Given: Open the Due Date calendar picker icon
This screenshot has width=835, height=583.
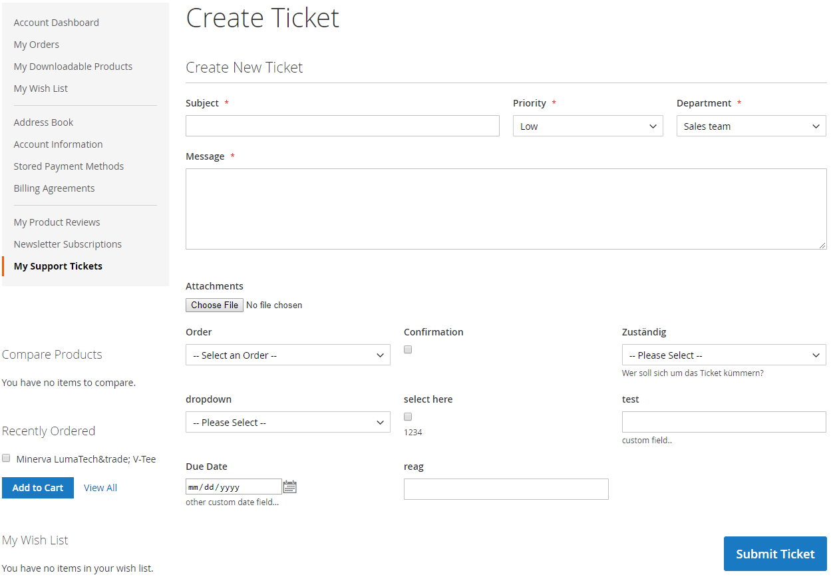Looking at the screenshot, I should point(290,486).
